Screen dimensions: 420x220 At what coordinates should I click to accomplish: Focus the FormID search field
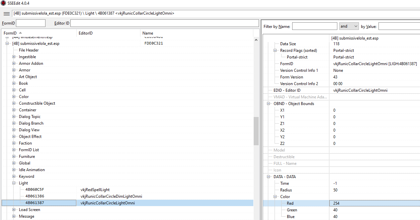point(31,23)
